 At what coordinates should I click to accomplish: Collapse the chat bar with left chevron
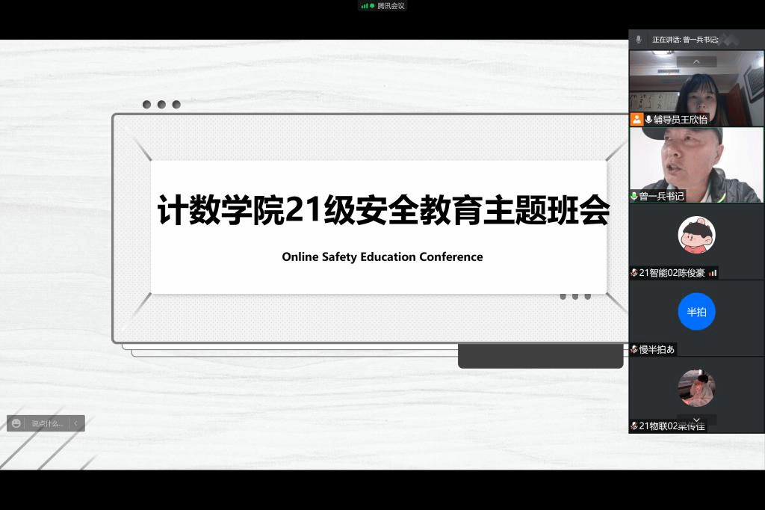(x=75, y=423)
